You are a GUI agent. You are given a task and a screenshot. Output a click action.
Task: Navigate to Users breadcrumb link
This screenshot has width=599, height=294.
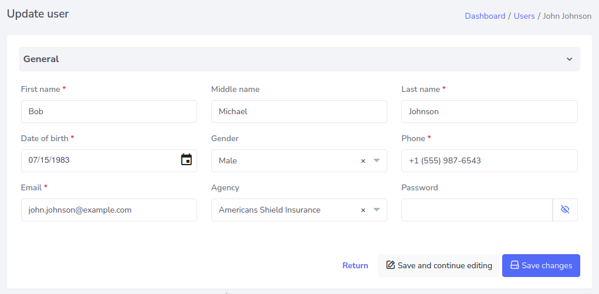click(x=524, y=16)
